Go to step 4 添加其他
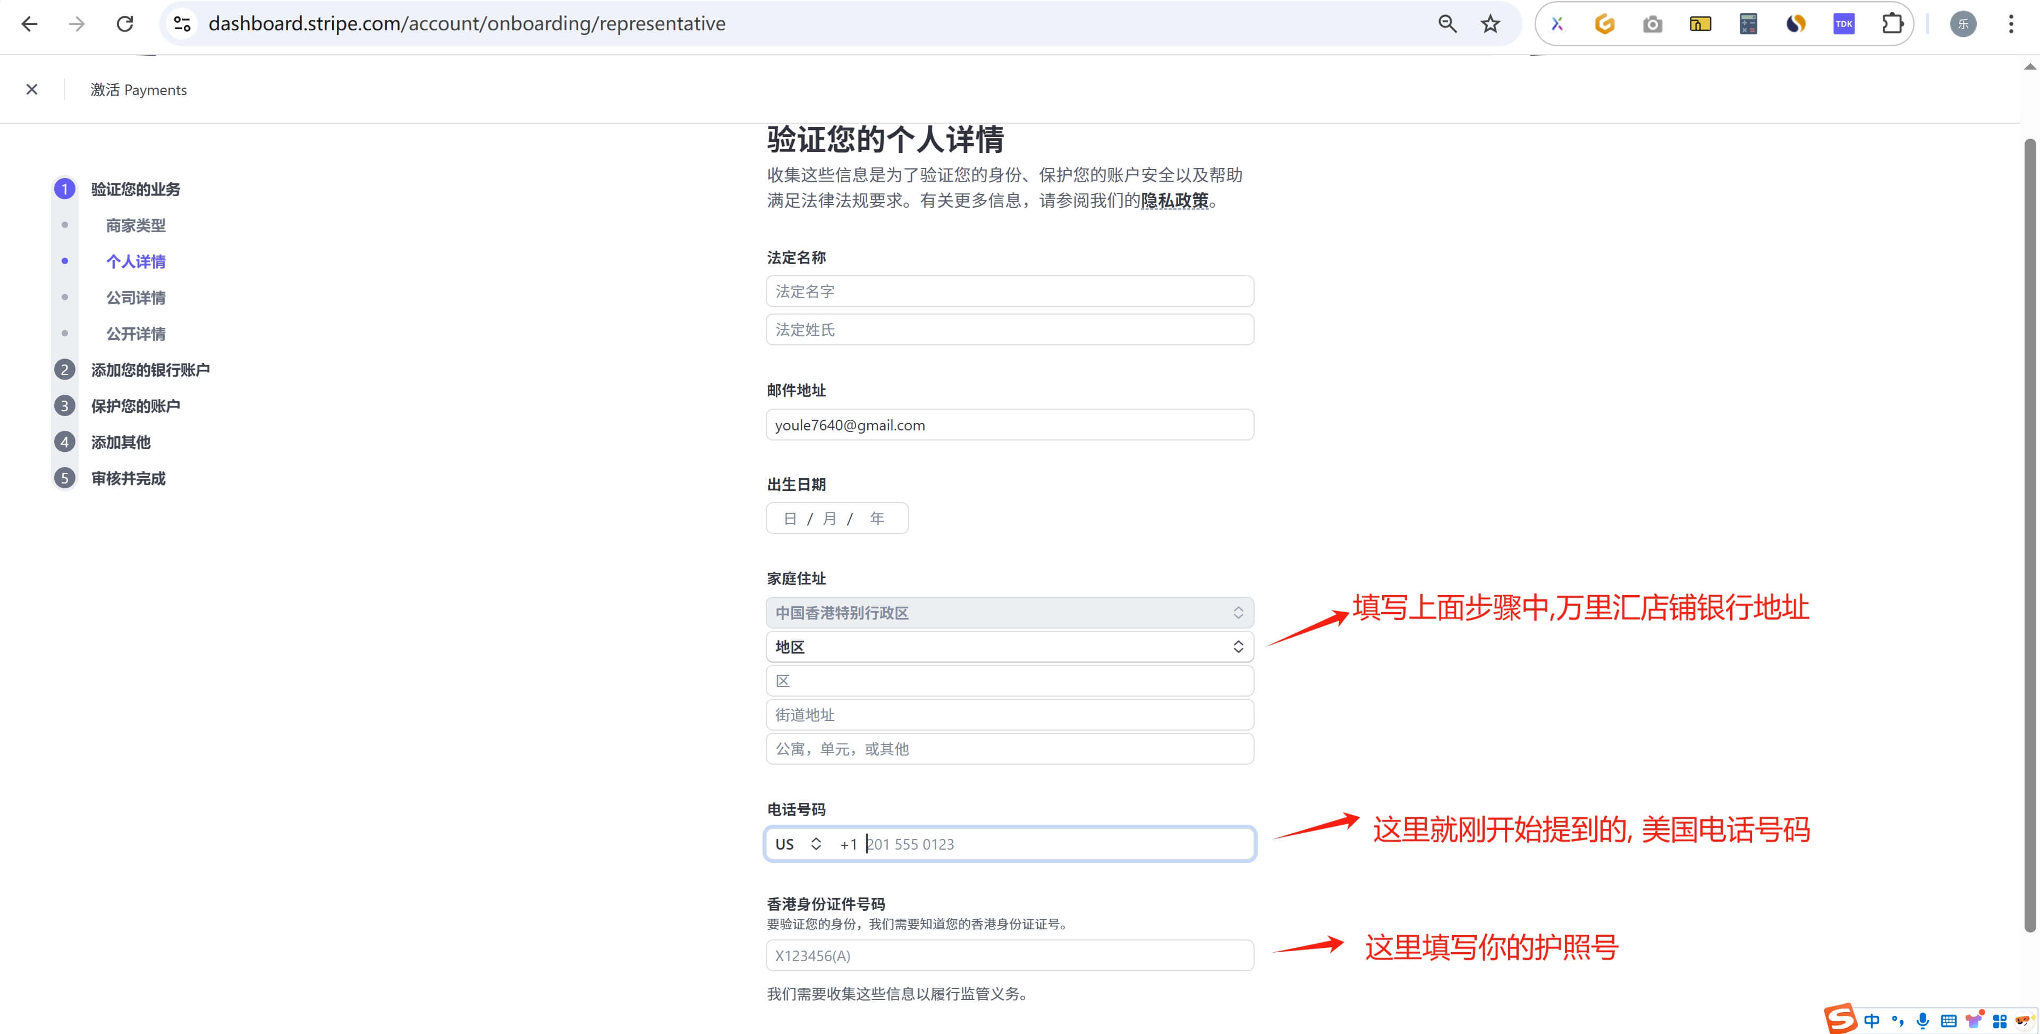The image size is (2040, 1034). 121,443
